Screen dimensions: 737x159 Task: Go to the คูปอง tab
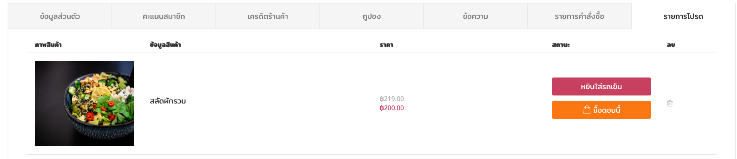pyautogui.click(x=372, y=16)
